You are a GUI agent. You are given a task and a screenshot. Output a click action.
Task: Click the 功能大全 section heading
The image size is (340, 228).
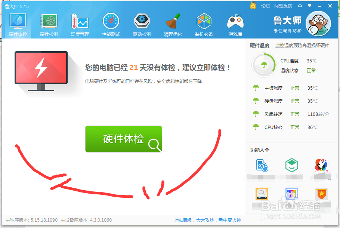[260, 150]
